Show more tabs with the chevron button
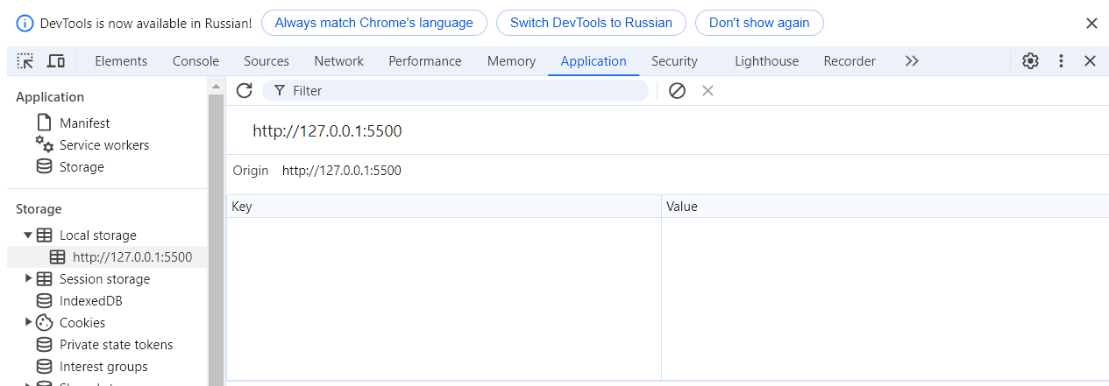This screenshot has height=386, width=1109. tap(912, 61)
